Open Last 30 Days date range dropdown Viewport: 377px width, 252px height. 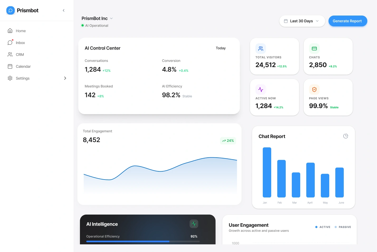(302, 21)
